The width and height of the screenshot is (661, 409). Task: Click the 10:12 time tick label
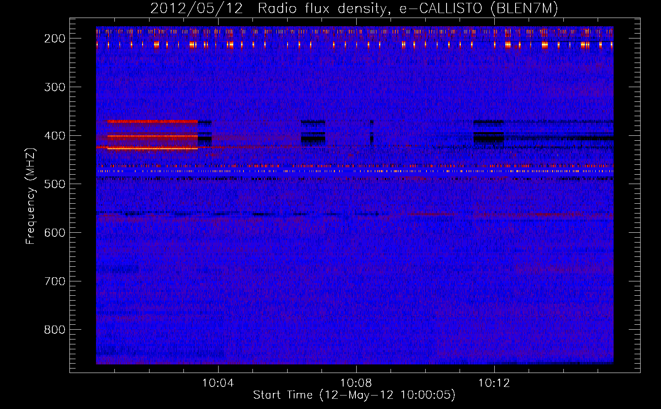[494, 383]
